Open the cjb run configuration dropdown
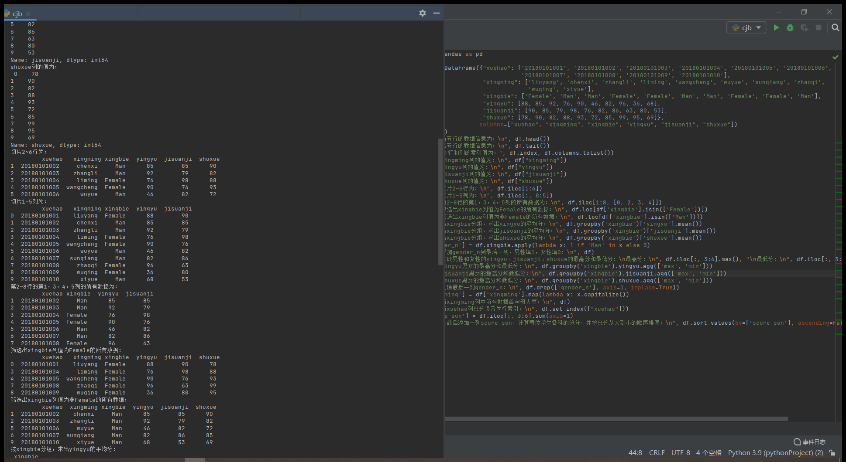Viewport: 846px width, 462px height. 746,27
